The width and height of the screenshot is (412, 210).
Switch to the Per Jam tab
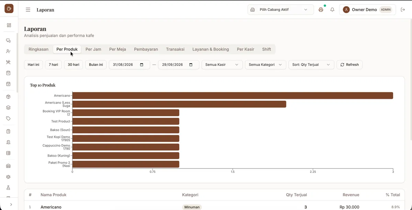point(93,49)
